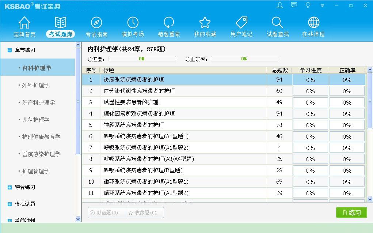The width and height of the screenshot is (373, 233).
Task: Collapse the 章节练习 tree section
Action: pos(9,50)
